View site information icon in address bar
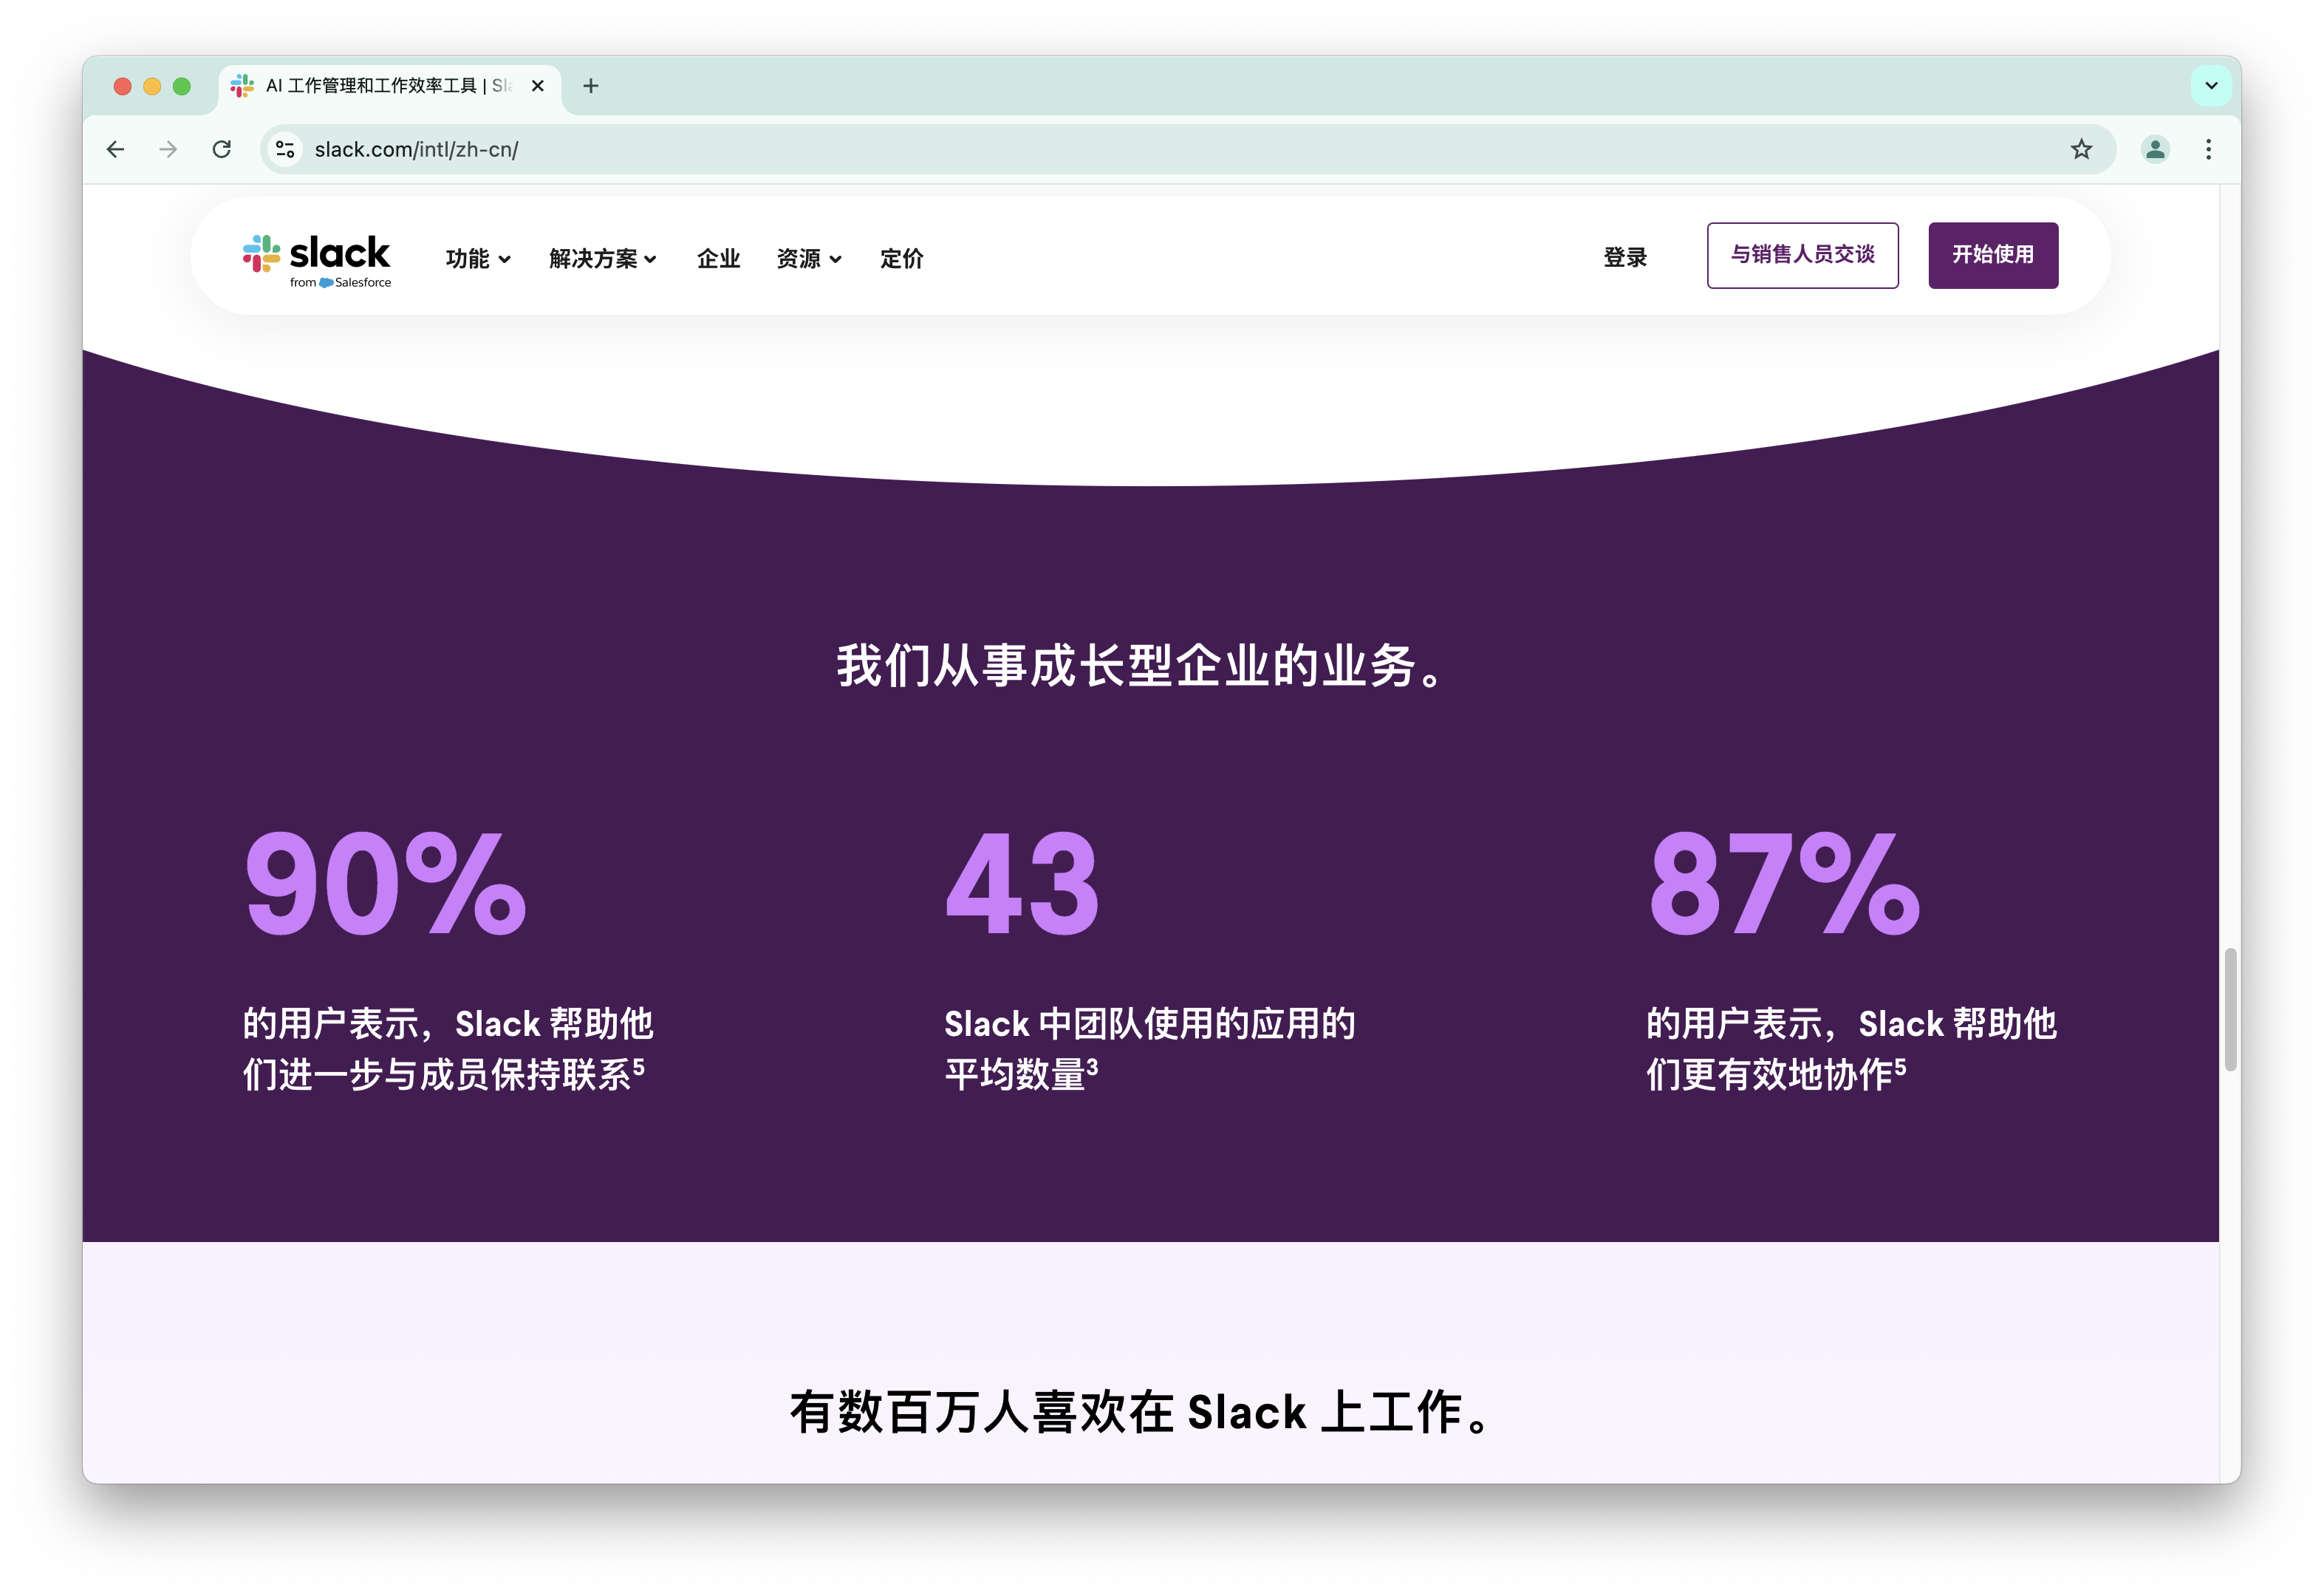This screenshot has width=2324, height=1593. pos(285,150)
